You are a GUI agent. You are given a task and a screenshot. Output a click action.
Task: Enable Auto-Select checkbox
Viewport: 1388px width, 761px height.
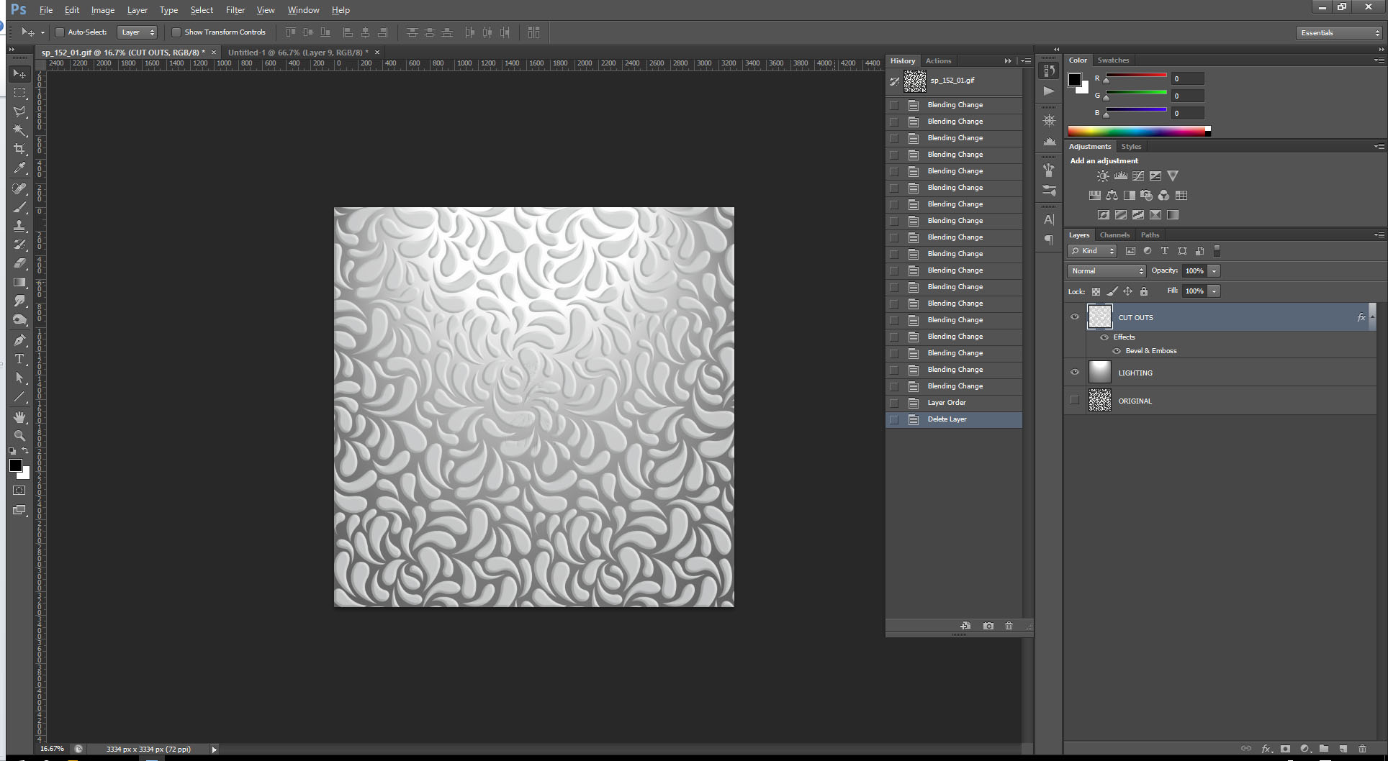tap(60, 32)
